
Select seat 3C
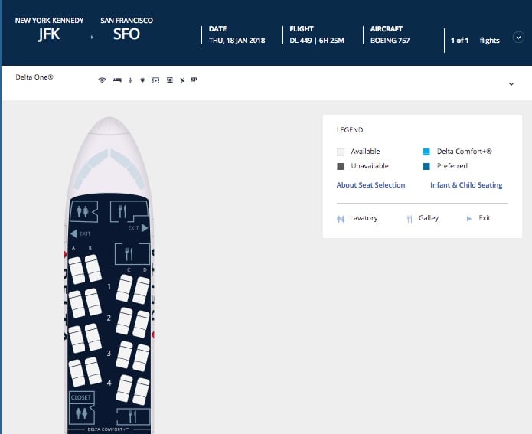pos(125,355)
